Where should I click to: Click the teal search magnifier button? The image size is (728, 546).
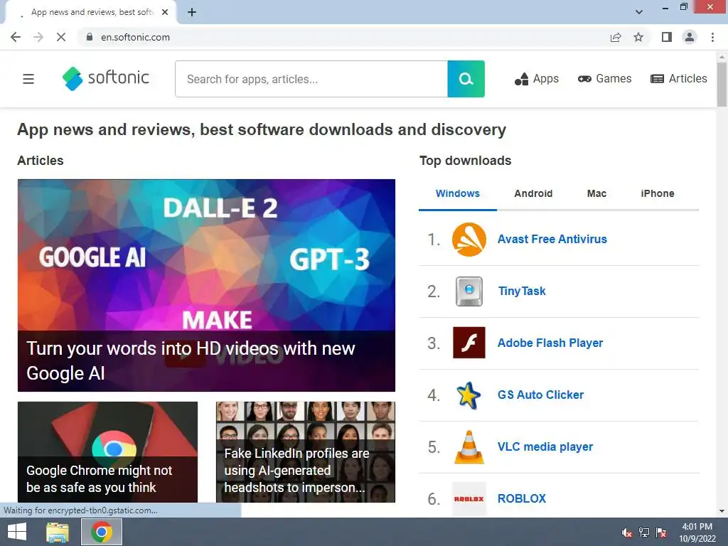(x=466, y=79)
